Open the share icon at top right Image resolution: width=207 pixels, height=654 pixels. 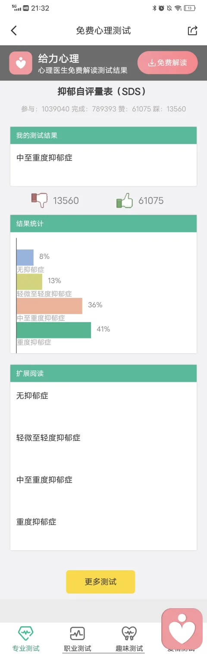[192, 30]
